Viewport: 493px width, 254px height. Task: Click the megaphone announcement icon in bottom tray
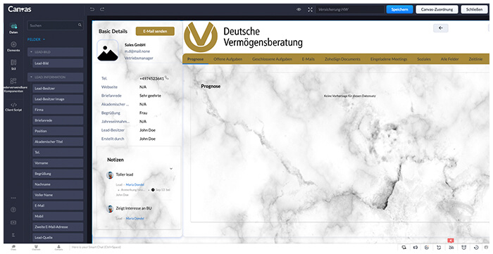(x=416, y=248)
